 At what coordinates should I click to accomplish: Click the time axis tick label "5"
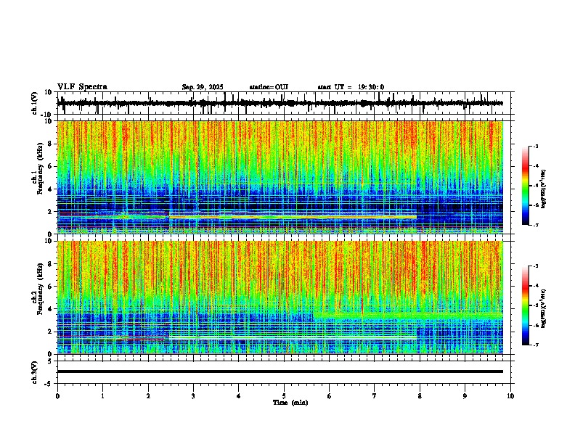pyautogui.click(x=284, y=396)
